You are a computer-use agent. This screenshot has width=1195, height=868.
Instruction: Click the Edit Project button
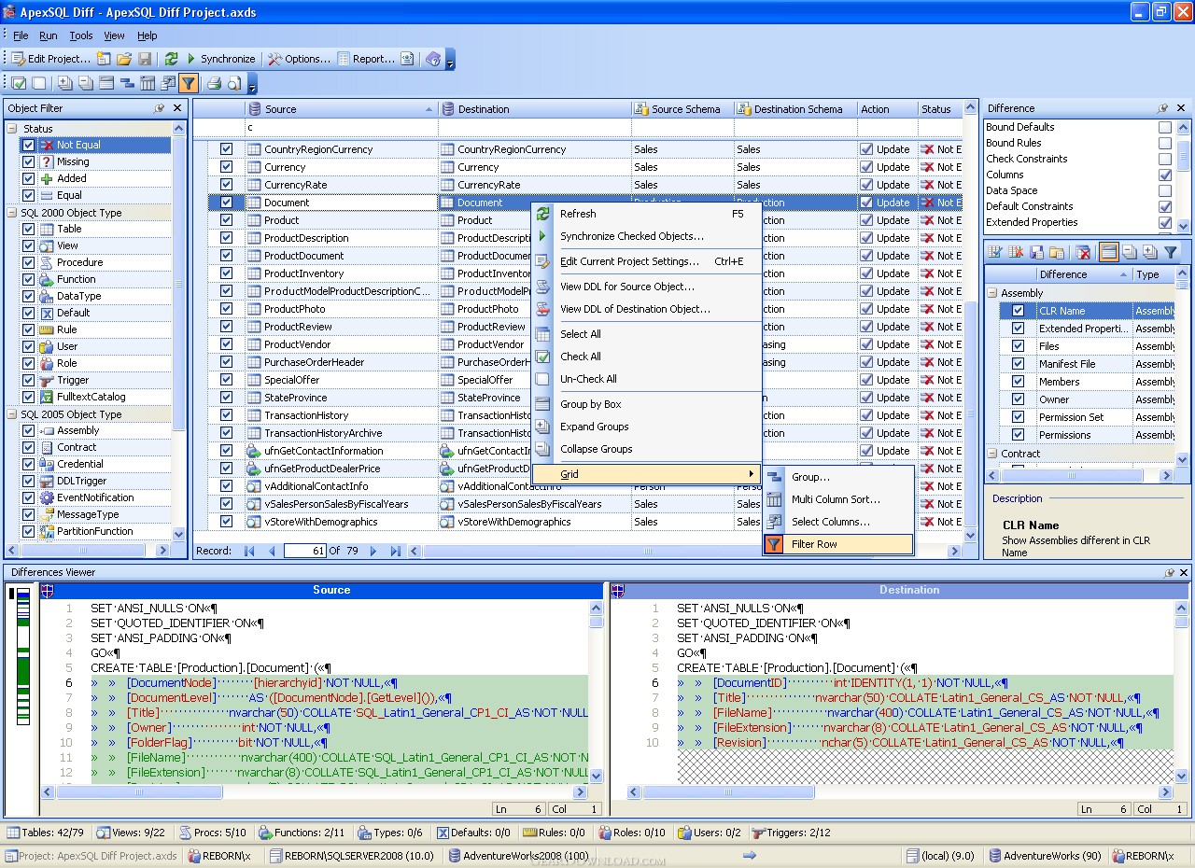tap(50, 59)
